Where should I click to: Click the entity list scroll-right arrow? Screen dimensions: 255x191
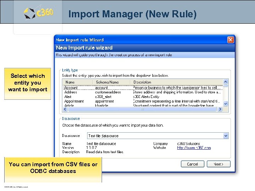point(220,109)
